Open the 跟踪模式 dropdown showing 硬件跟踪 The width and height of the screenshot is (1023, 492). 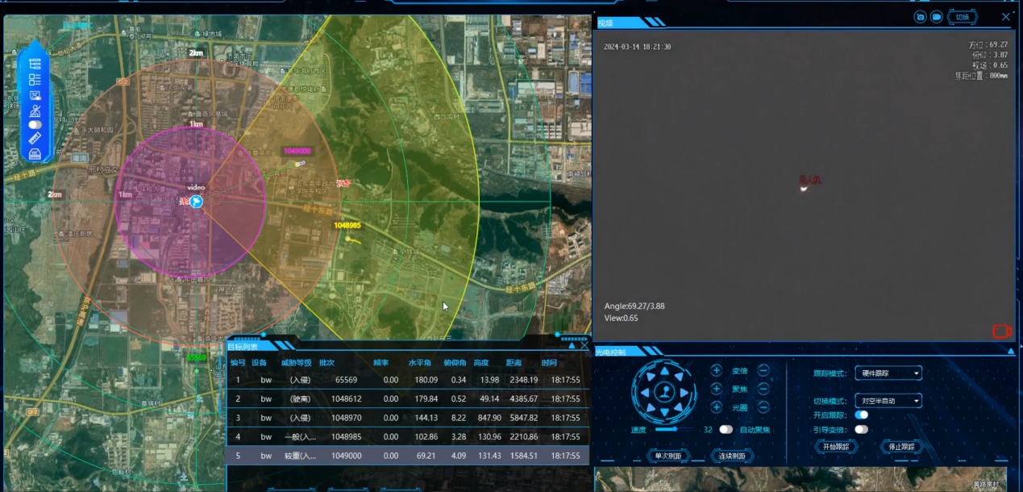tap(888, 373)
